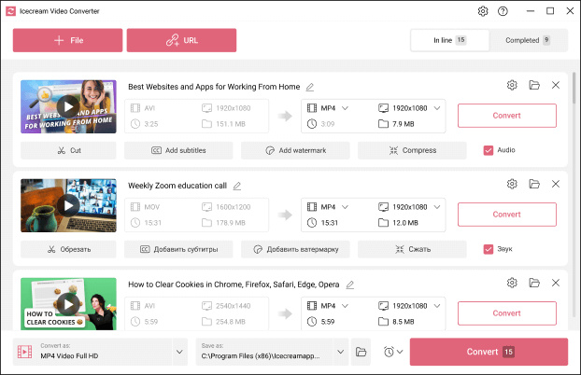Click the Icecream Video Converter logo icon

pos(11,11)
